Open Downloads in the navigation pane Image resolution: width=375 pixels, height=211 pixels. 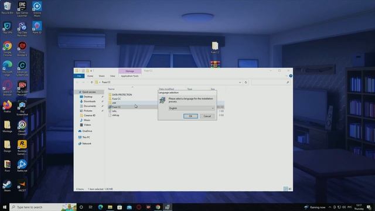90,101
